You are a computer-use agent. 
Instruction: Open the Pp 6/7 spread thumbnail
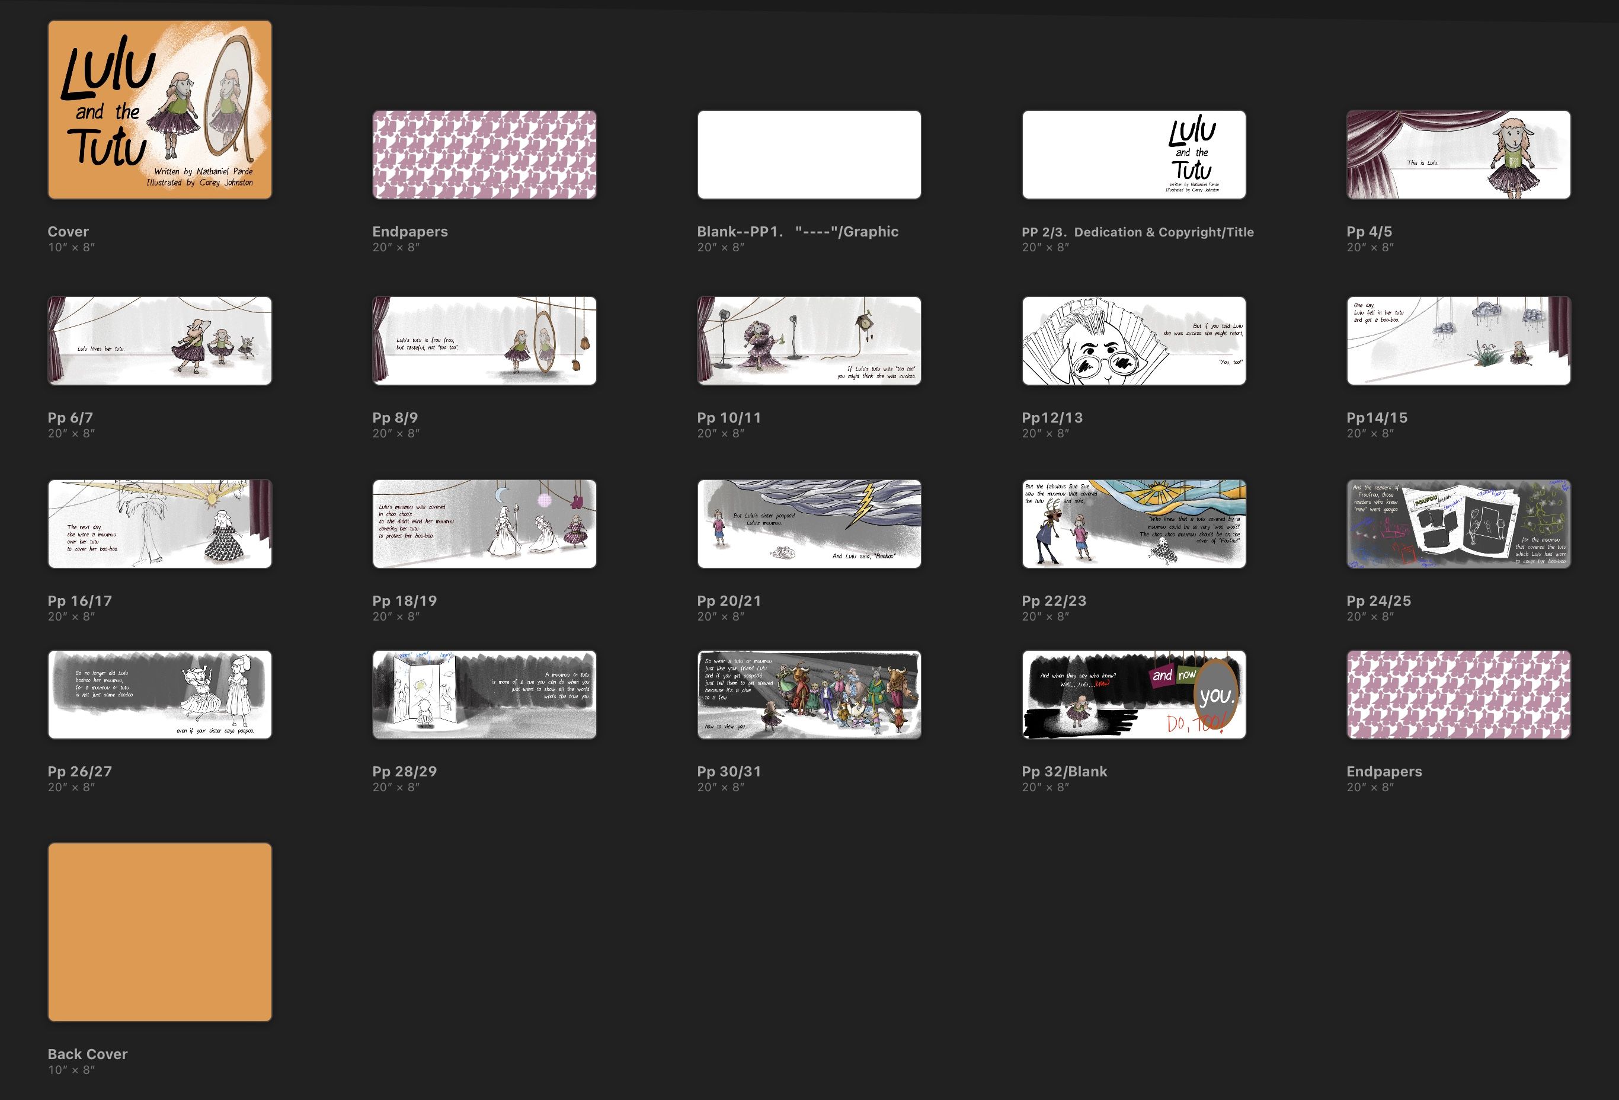click(x=159, y=341)
